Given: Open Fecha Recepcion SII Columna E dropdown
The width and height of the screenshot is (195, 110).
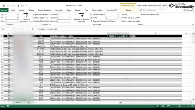Looking at the screenshot, I should [x=70, y=18].
